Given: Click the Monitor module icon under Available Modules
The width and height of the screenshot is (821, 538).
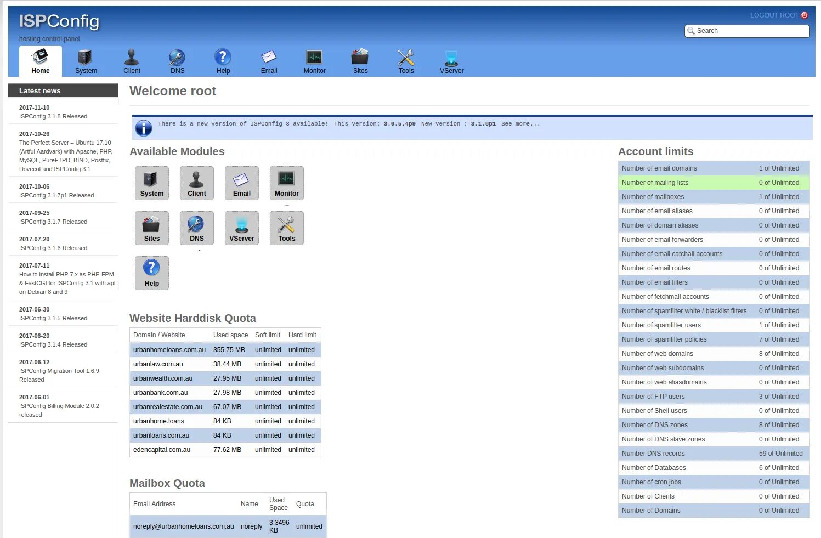Looking at the screenshot, I should coord(287,183).
